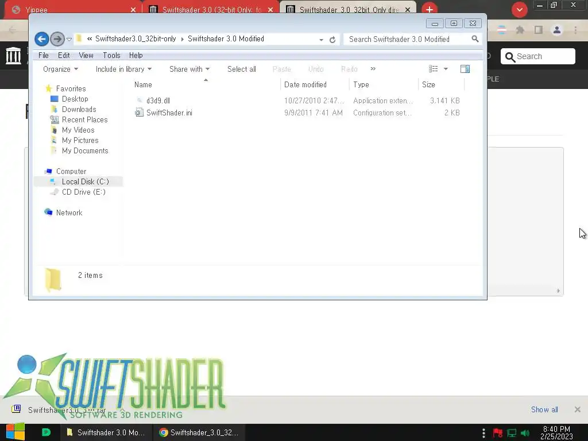
Task: Open the browser tab search dropdown
Action: 519,10
